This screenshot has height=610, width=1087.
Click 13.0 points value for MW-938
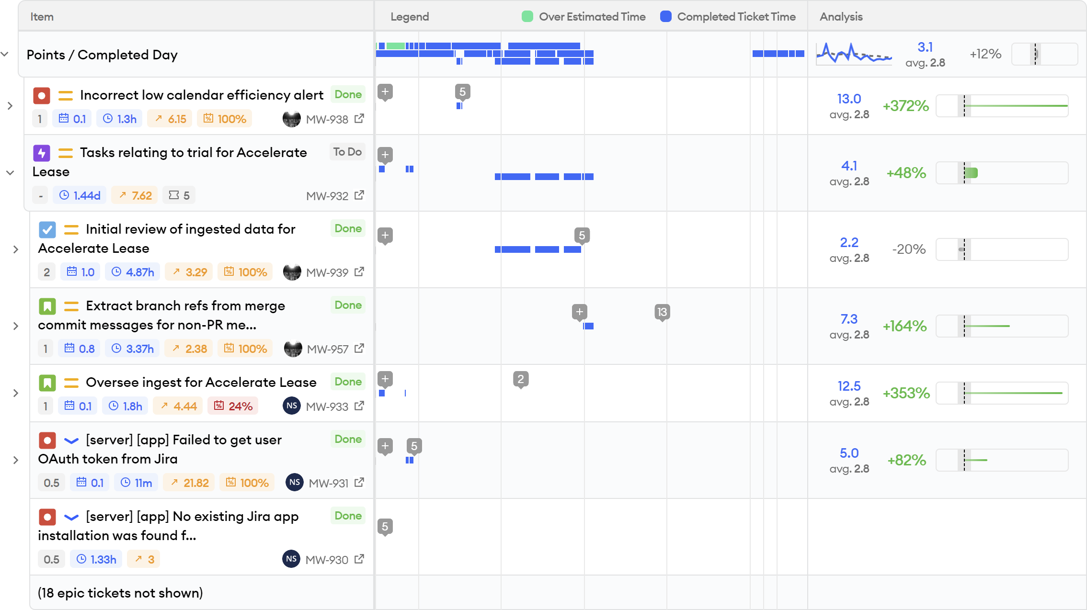click(x=849, y=99)
